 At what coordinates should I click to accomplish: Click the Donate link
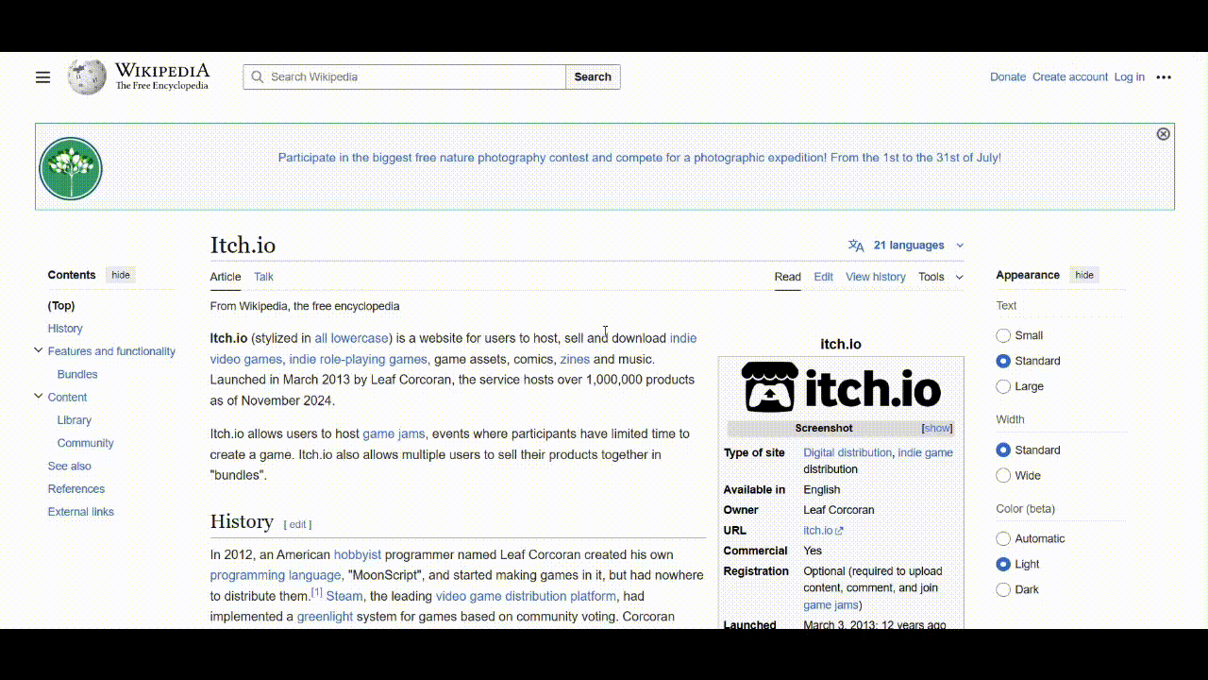click(x=1008, y=77)
